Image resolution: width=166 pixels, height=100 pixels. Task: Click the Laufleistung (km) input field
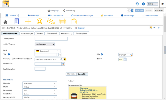pos(40,69)
